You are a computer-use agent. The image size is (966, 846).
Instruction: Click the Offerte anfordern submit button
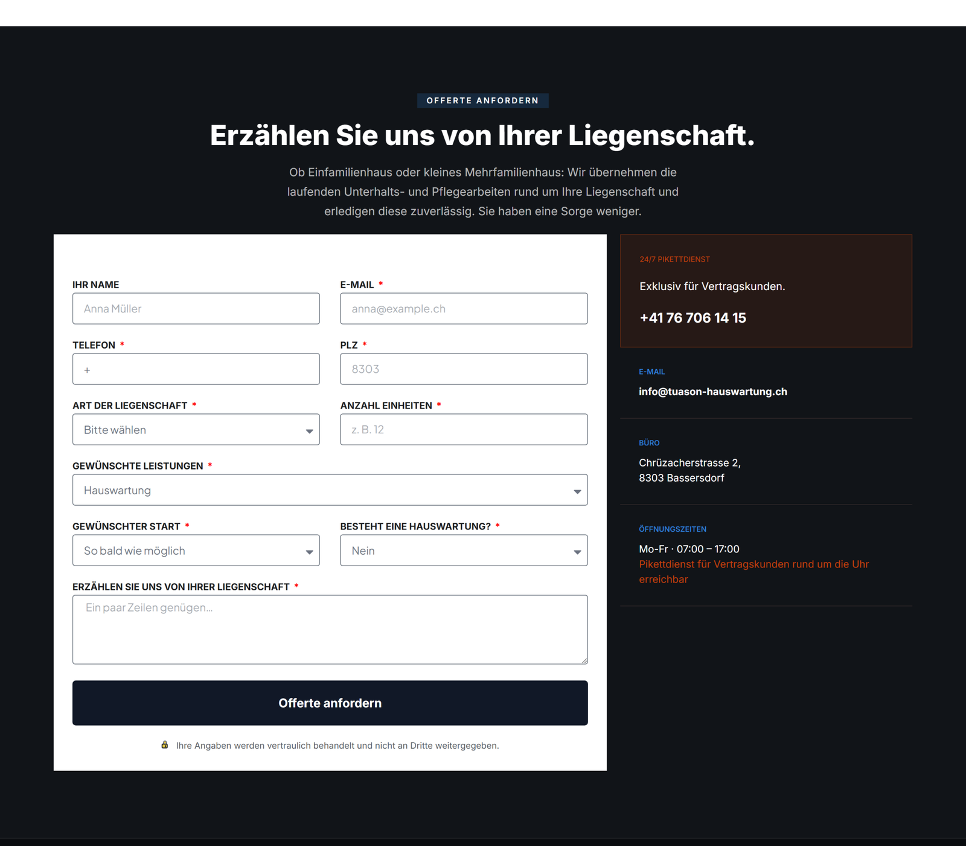[330, 703]
